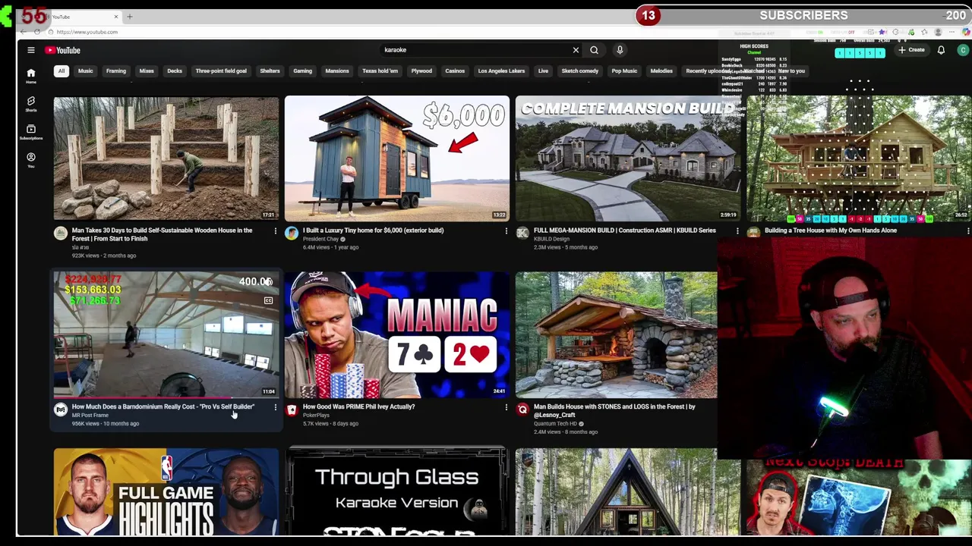The image size is (972, 546).
Task: Close the YouTube browser tab
Action: (116, 16)
